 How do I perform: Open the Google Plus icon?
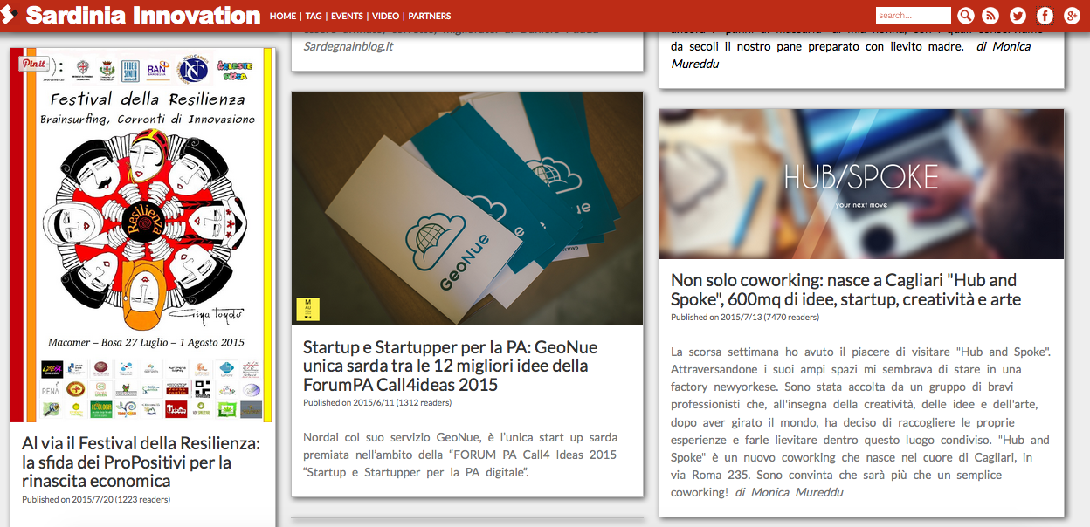(1072, 16)
